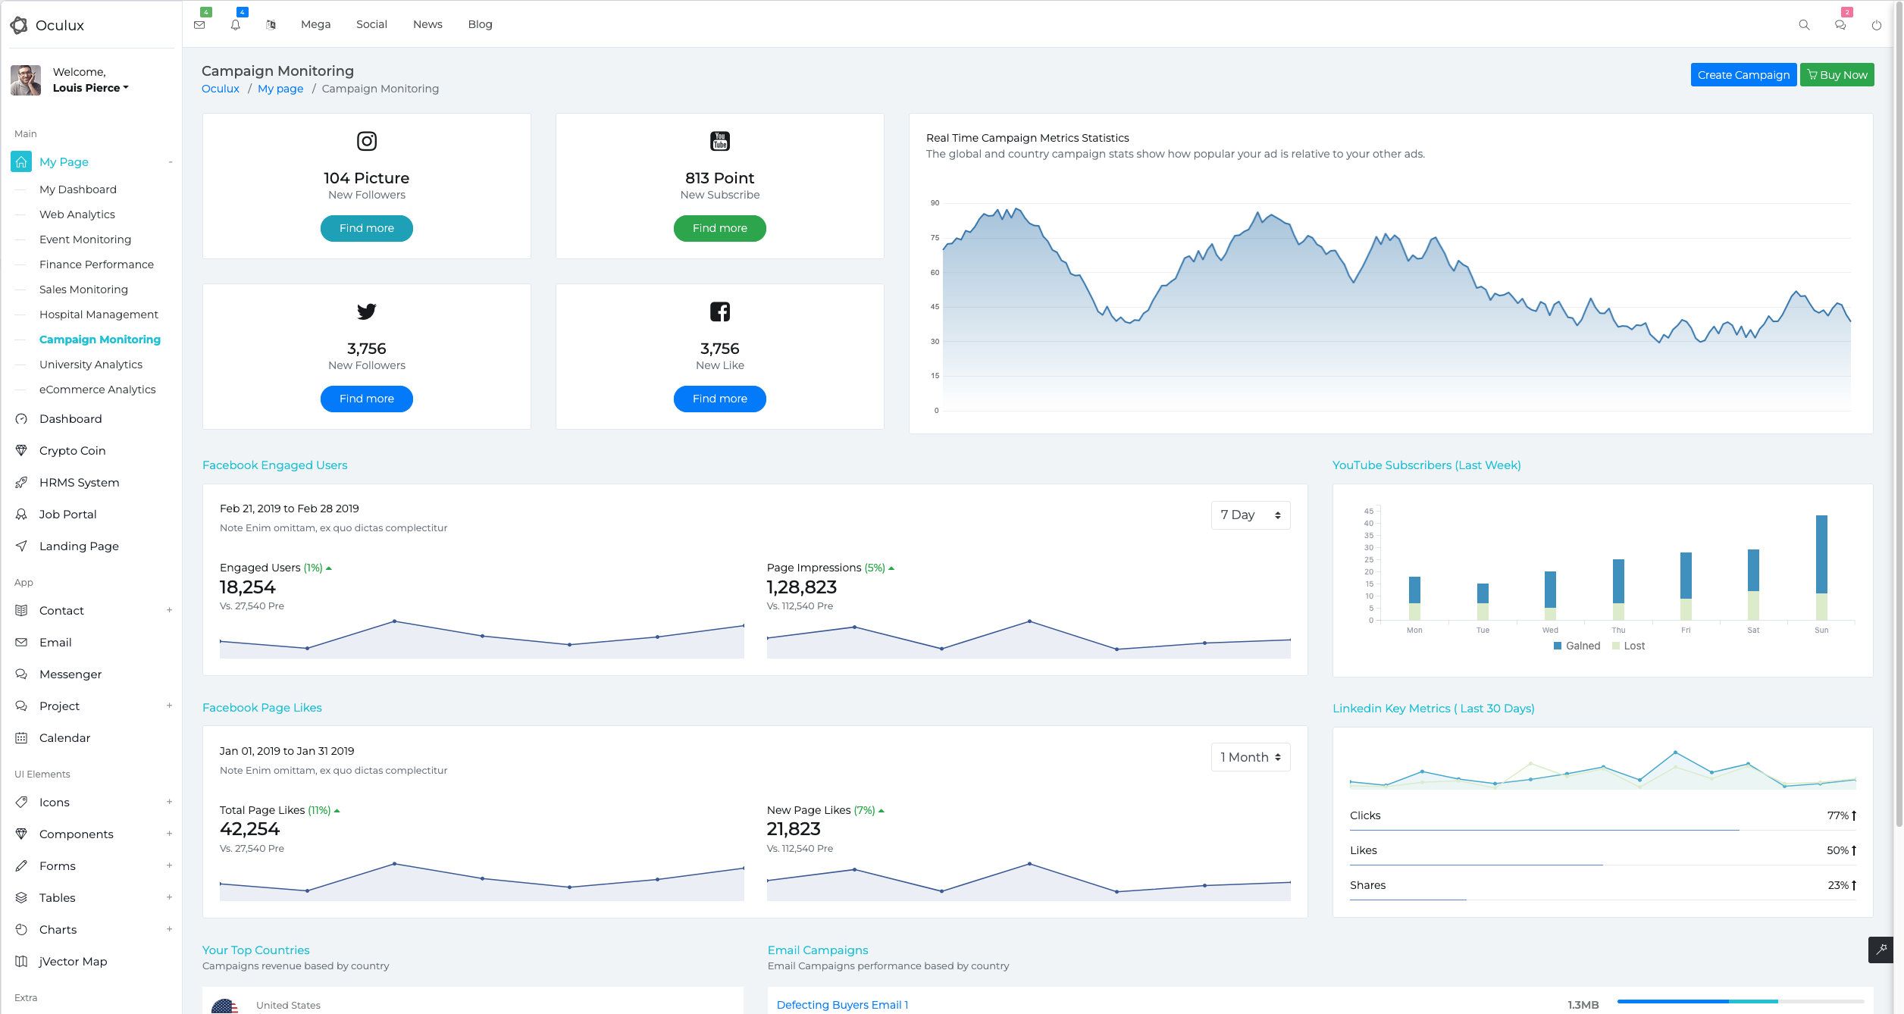Image resolution: width=1904 pixels, height=1014 pixels.
Task: Click the Louis Pierce profile photo
Action: click(x=26, y=80)
